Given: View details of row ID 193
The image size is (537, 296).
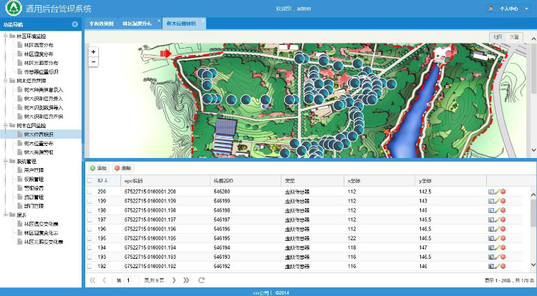Looking at the screenshot, I should pyautogui.click(x=490, y=257).
